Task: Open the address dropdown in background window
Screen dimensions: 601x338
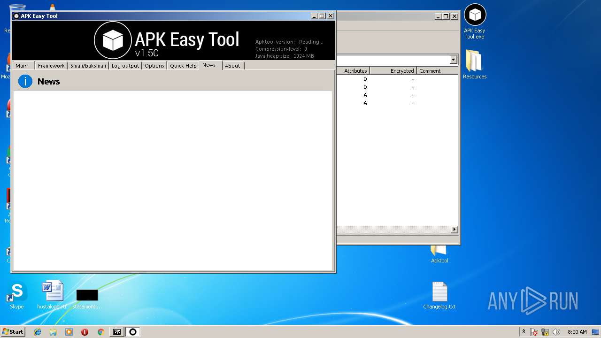Action: [453, 60]
